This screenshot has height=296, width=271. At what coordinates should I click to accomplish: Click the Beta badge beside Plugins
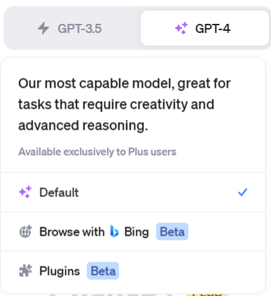coord(103,271)
